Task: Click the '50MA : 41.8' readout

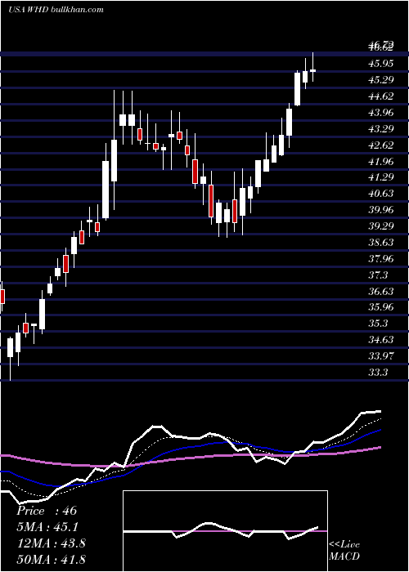Action: 51,559
